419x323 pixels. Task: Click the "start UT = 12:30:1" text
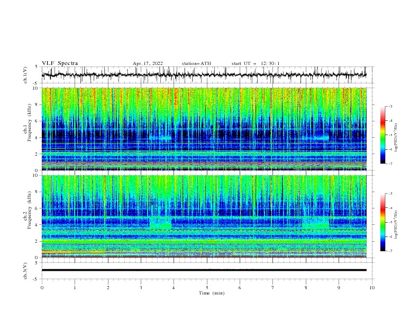[x=255, y=63]
